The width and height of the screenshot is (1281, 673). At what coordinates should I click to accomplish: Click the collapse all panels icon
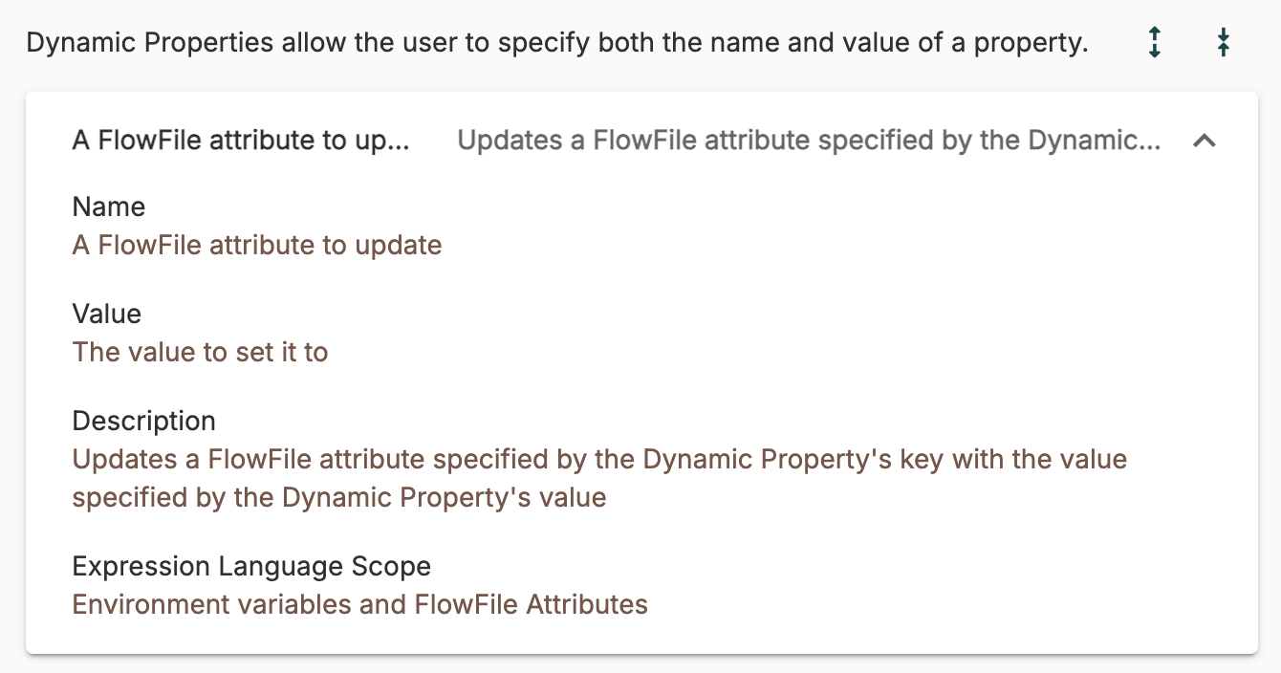pos(1224,43)
